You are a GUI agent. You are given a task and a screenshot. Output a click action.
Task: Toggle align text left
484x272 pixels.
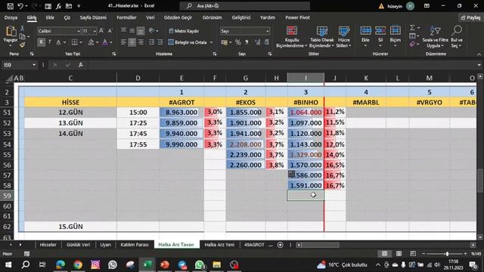coord(123,42)
